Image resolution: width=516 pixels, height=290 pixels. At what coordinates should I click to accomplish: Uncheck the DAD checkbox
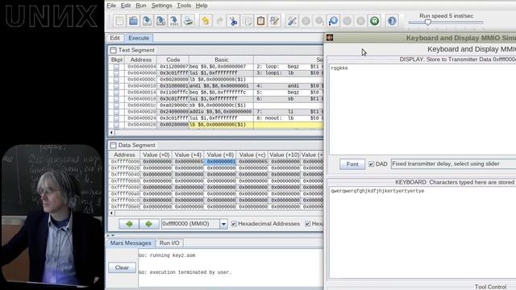[371, 164]
